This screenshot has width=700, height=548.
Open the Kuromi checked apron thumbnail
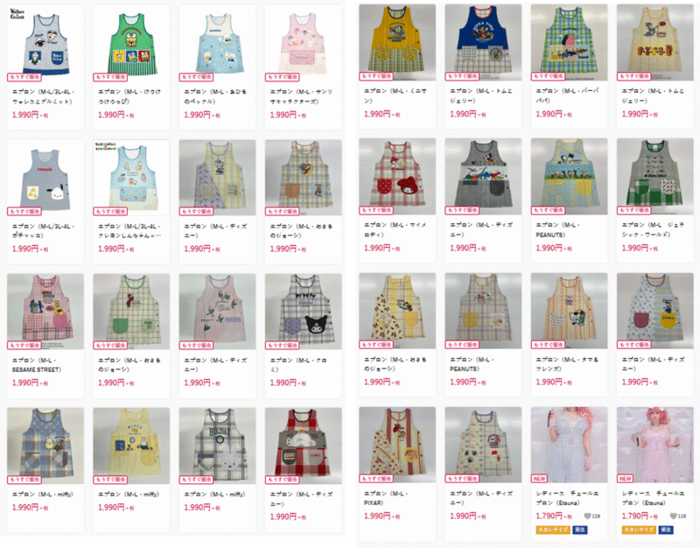303,312
